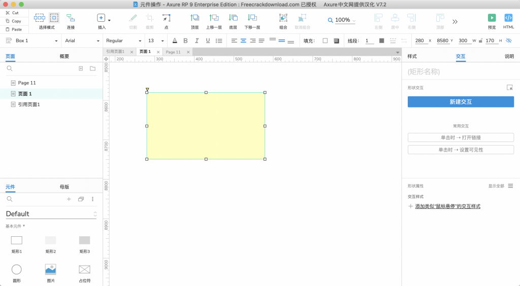Click the Preview (预览) play icon
Viewport: 520px width, 286px height.
tap(492, 18)
